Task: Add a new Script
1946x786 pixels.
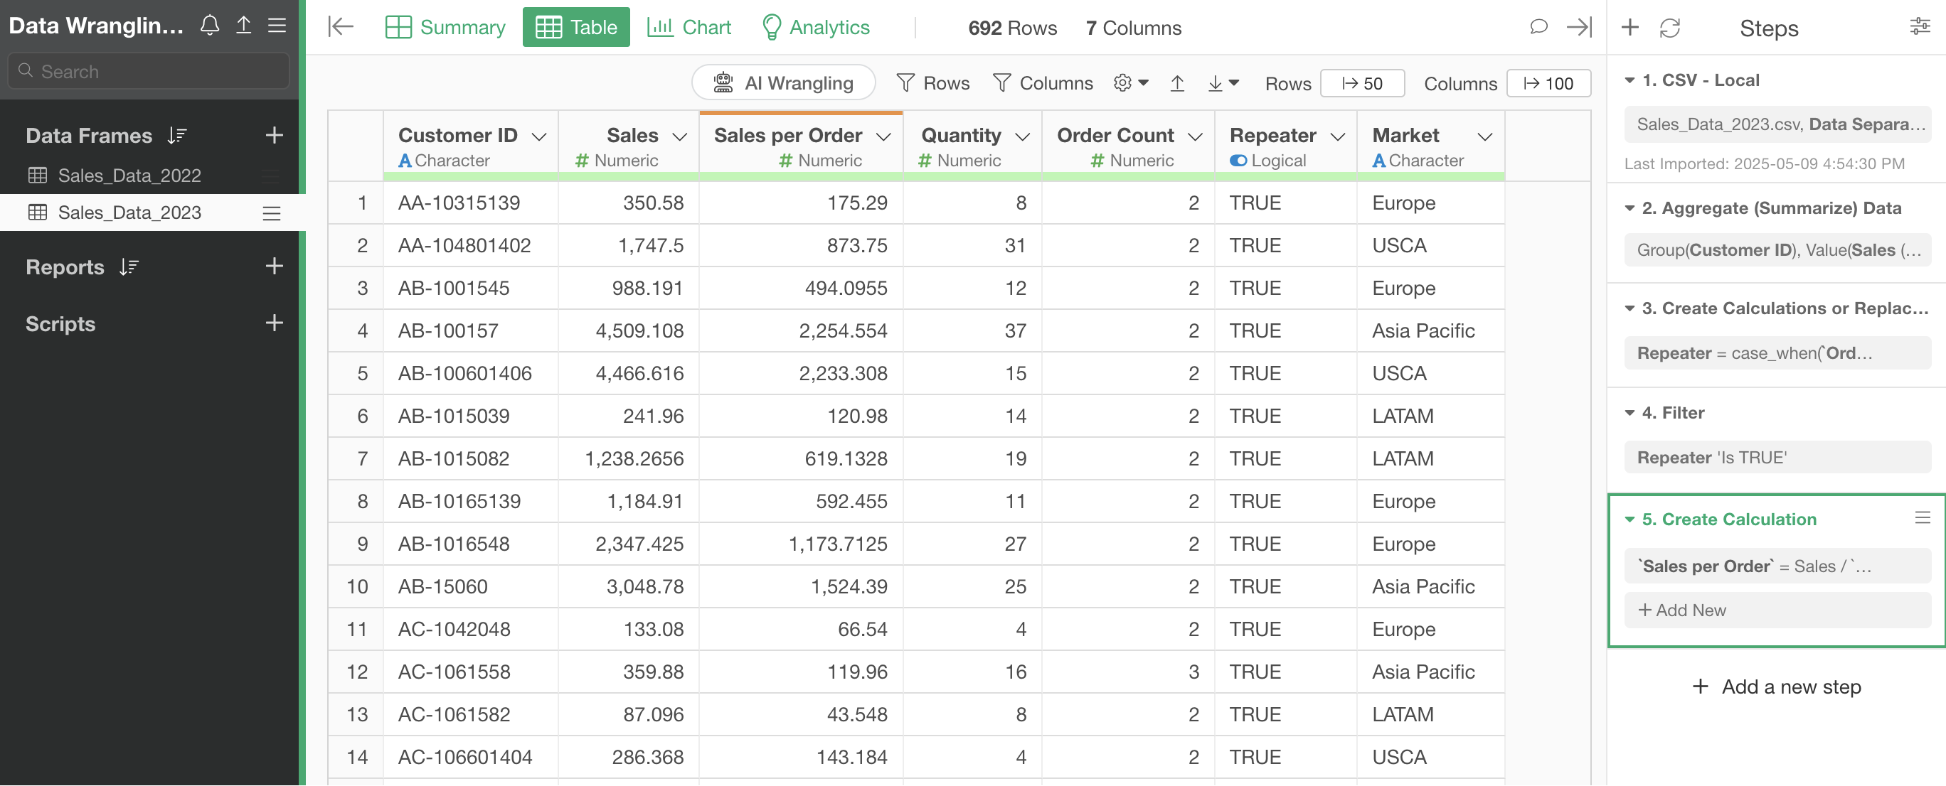Action: pyautogui.click(x=275, y=323)
